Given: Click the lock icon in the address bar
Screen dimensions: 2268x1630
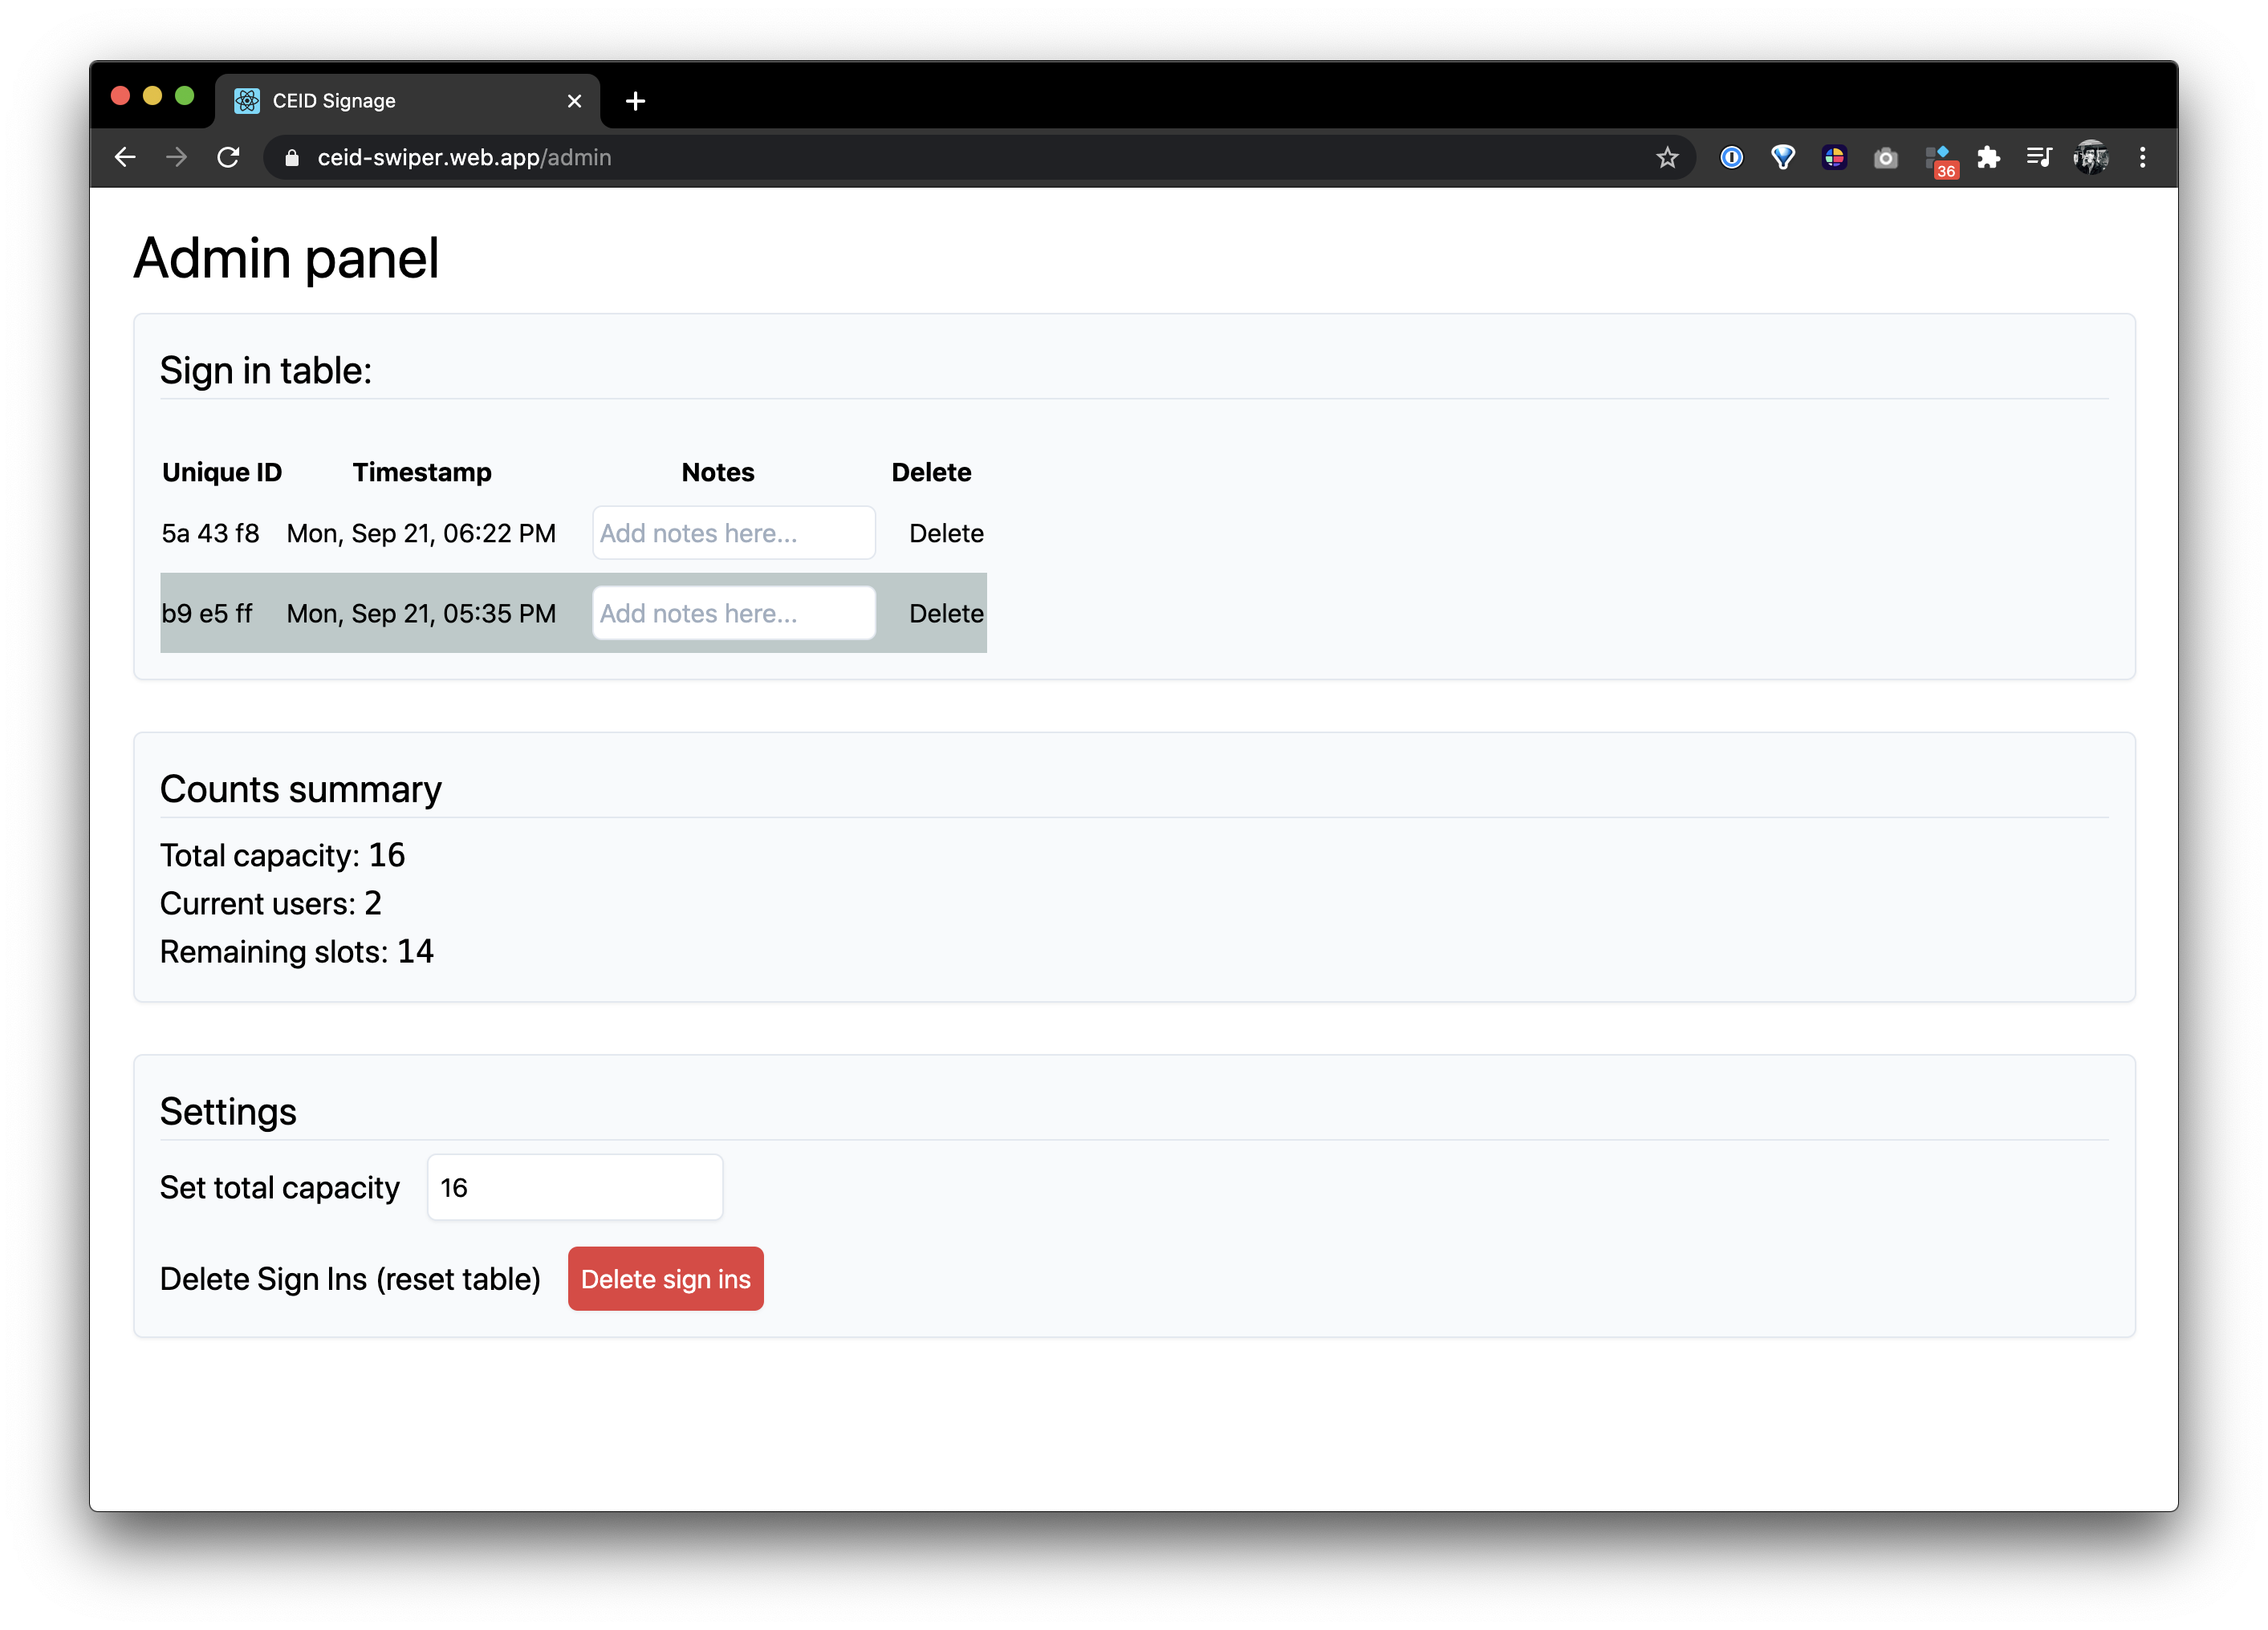Looking at the screenshot, I should coord(292,158).
